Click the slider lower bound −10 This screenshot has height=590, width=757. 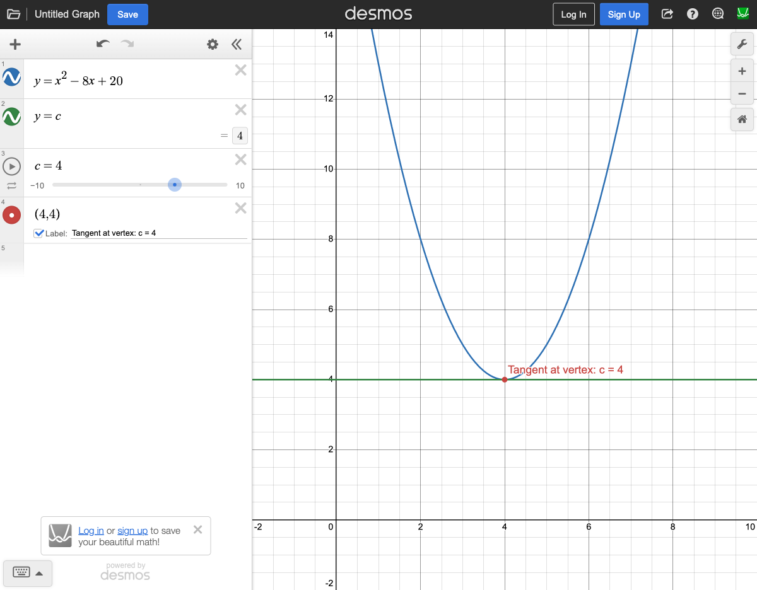point(37,185)
